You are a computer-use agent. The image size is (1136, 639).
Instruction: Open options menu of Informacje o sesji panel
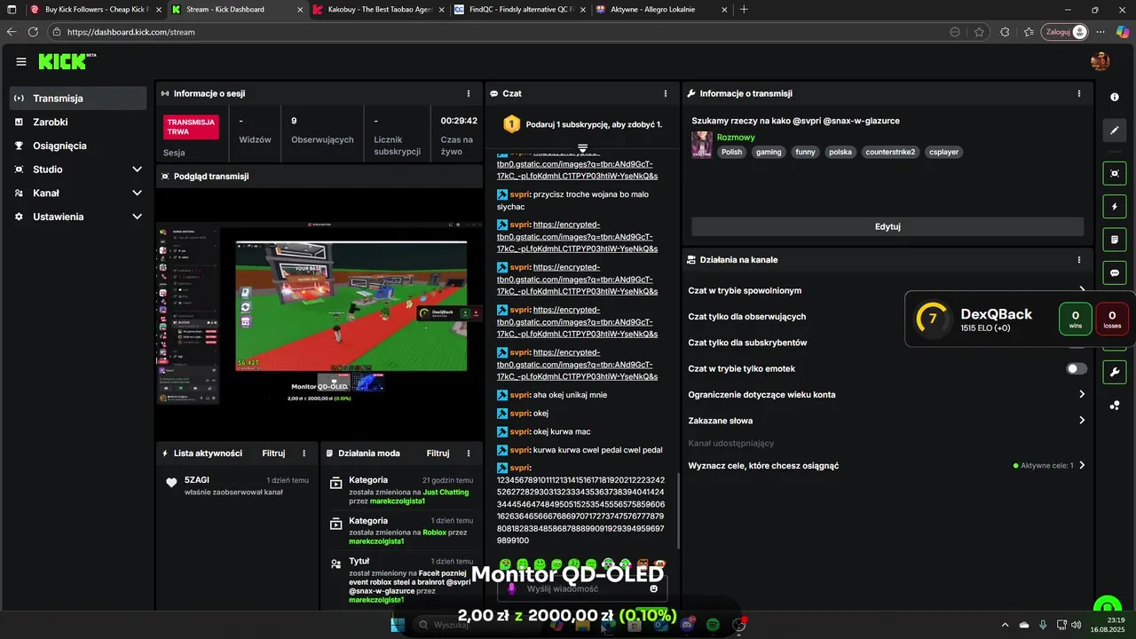click(x=469, y=93)
